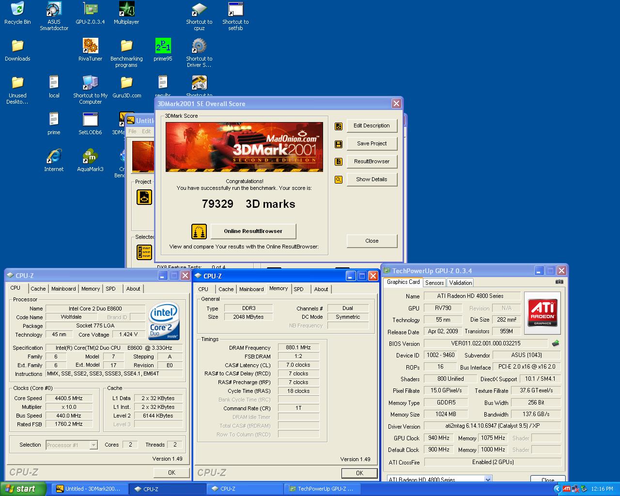Switch to the Graphics Card tab in GPU-Z
The image size is (620, 496).
[x=403, y=282]
